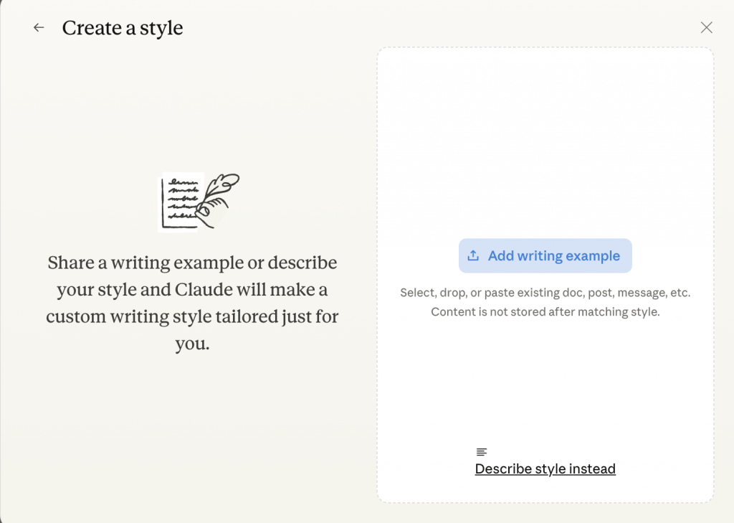Click the "Content is not stored" notice
The height and width of the screenshot is (523, 734).
click(545, 312)
